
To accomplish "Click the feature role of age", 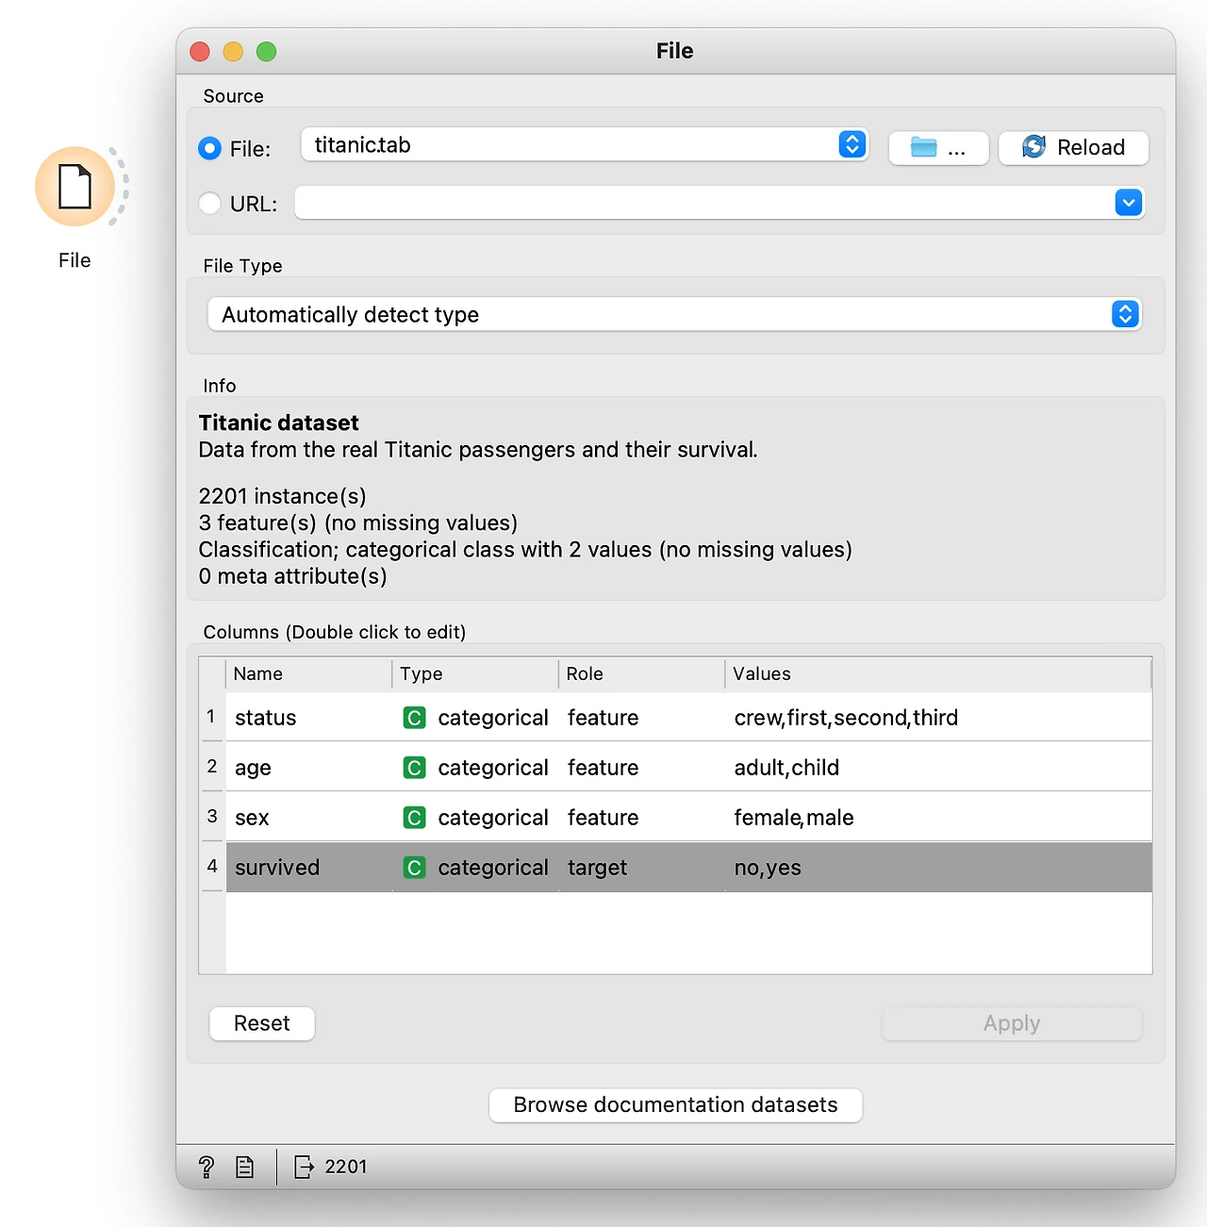I will coord(642,768).
